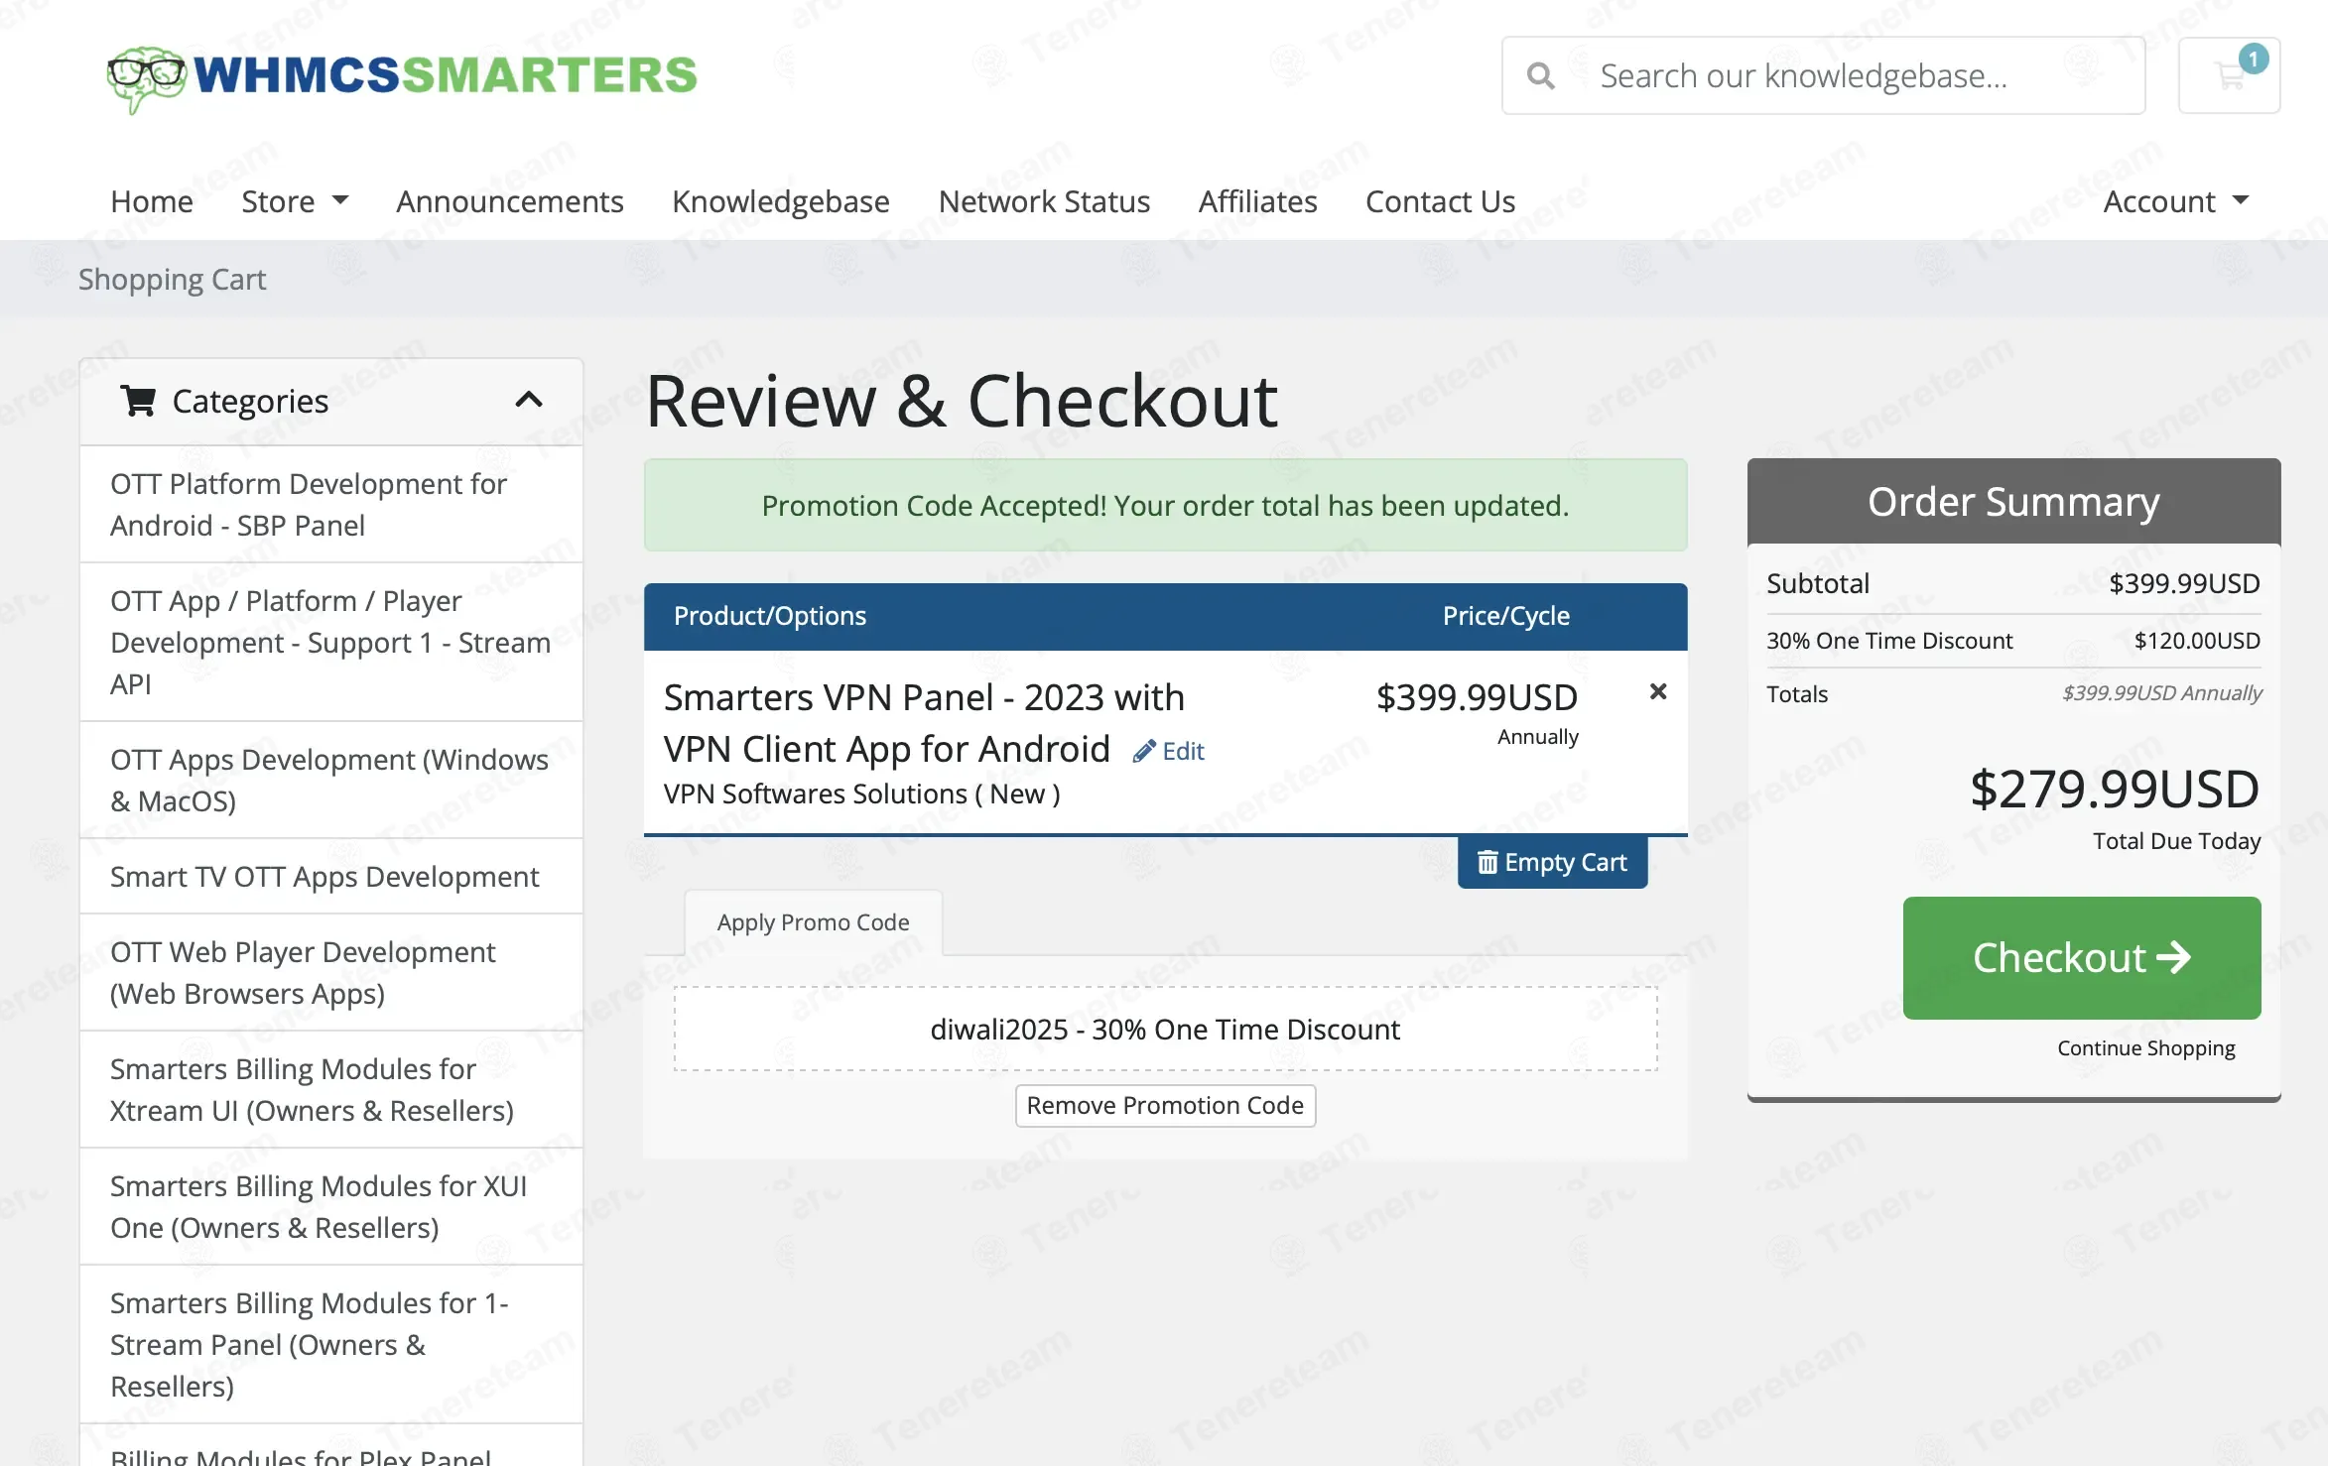Click the Categories cart icon
This screenshot has height=1466, width=2328.
pos(138,401)
